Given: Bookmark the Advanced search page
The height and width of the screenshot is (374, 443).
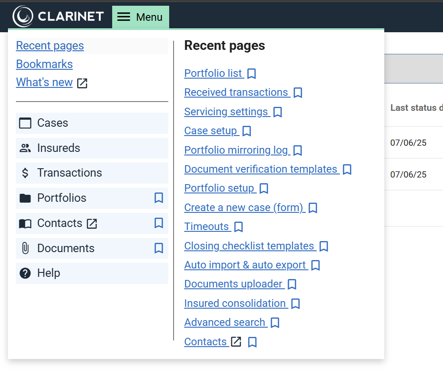Looking at the screenshot, I should (275, 323).
